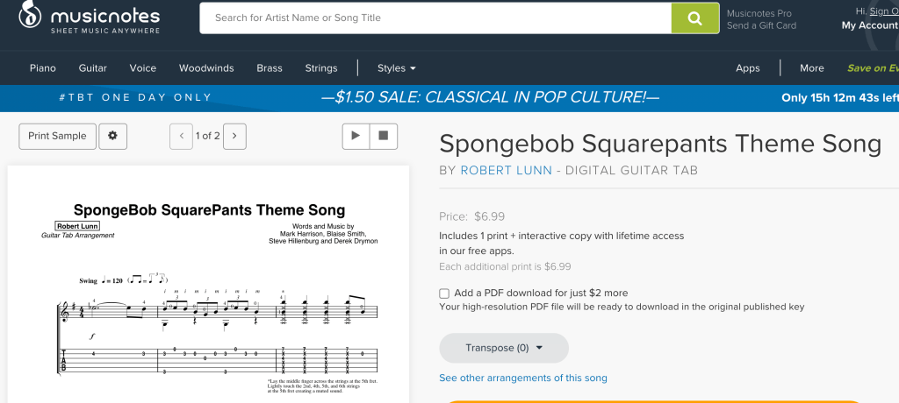
Task: Open sheet music settings gear
Action: click(x=112, y=136)
